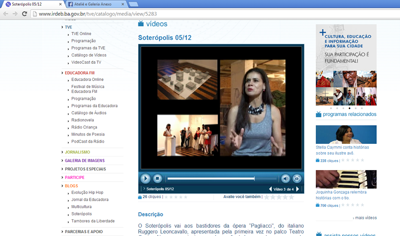
Task: Go to previous video arrow
Action: (x=270, y=189)
